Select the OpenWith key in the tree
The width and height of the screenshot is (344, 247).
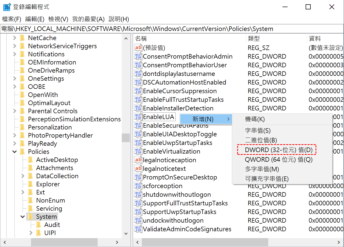coord(43,95)
